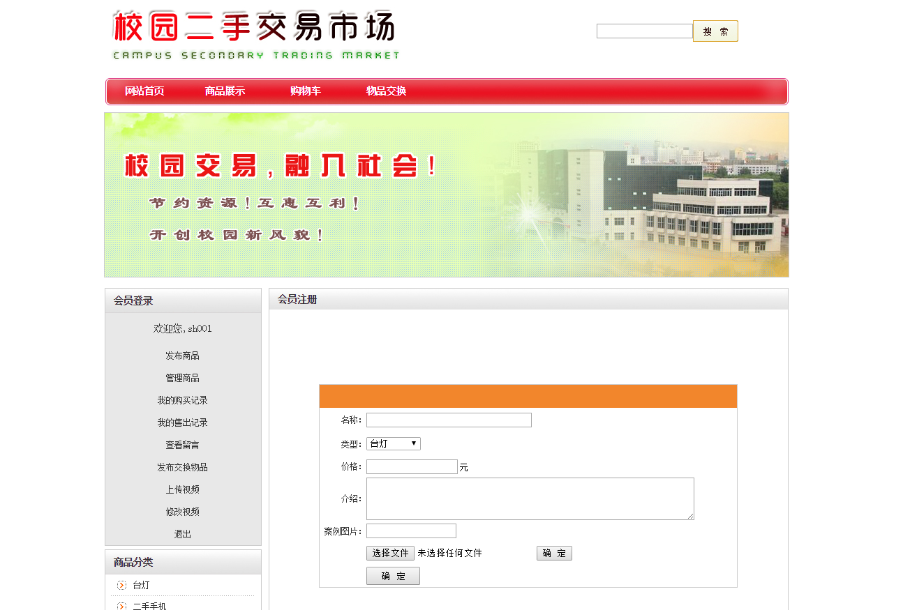Image resolution: width=910 pixels, height=610 pixels.
Task: Focus the 案例图片 text field
Action: [x=411, y=531]
